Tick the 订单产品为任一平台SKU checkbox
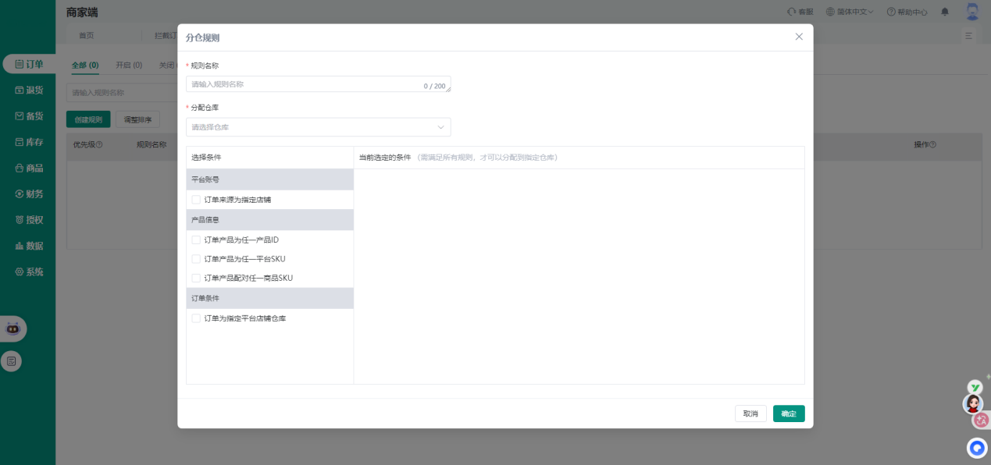Screen dimensions: 991x465 (x=196, y=259)
